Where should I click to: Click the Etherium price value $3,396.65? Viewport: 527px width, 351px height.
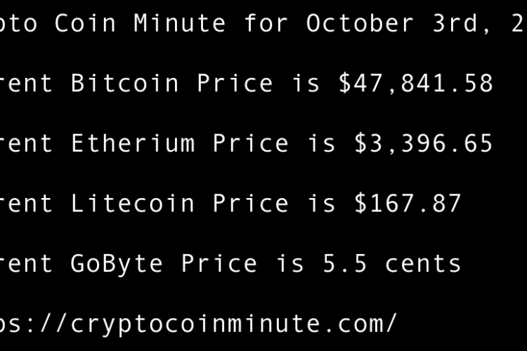coord(423,143)
